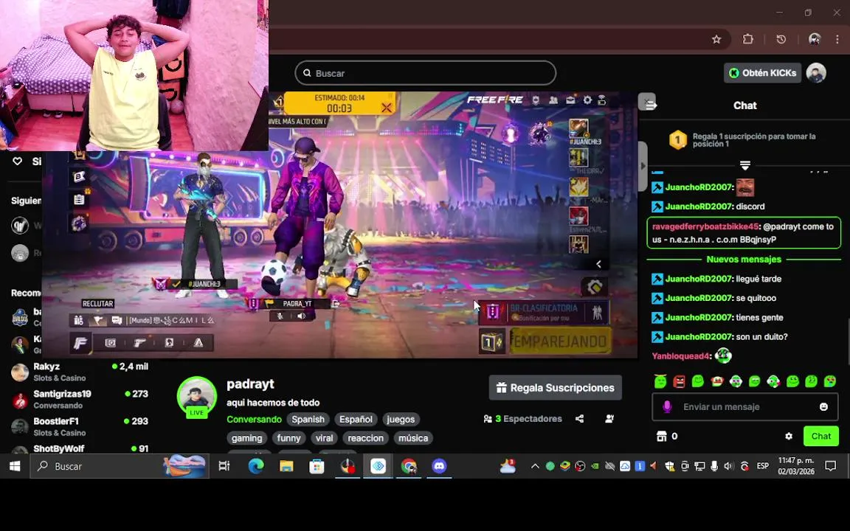
Task: Open the padrayt channel avatar
Action: 196,397
